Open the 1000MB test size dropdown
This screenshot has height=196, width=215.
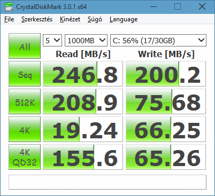86,41
